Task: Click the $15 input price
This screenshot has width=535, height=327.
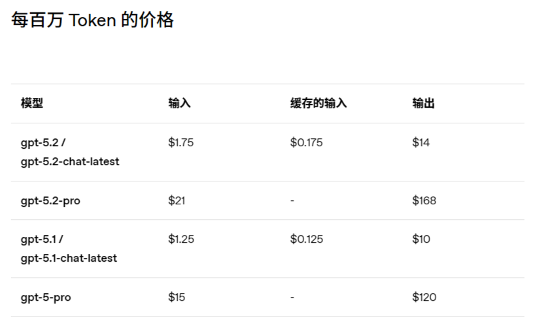Action: [x=177, y=297]
